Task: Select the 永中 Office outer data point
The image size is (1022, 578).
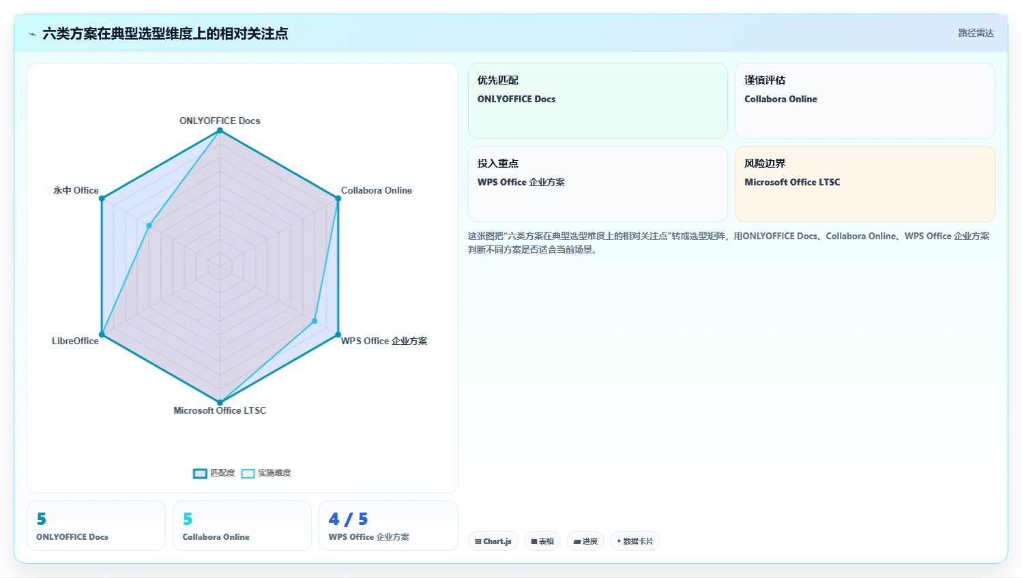Action: click(102, 198)
